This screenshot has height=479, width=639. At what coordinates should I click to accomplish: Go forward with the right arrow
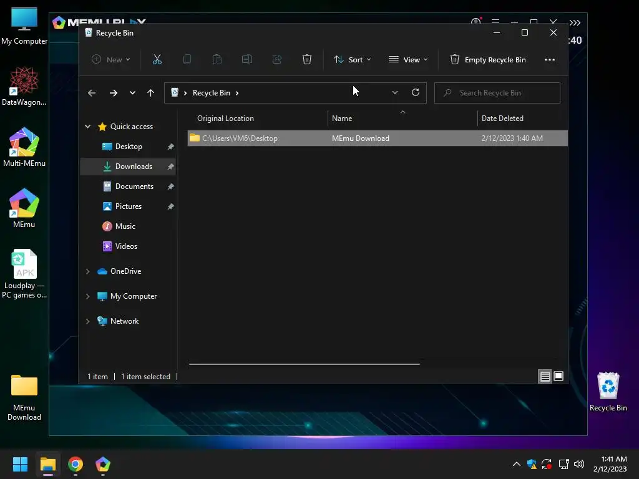point(114,93)
